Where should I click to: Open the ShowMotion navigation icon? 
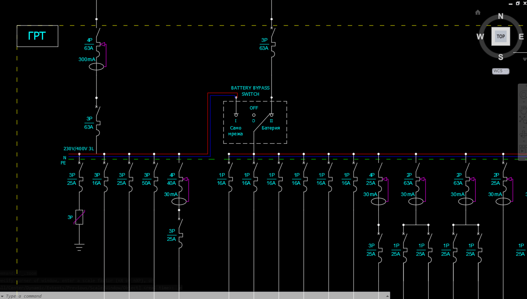tap(523, 151)
